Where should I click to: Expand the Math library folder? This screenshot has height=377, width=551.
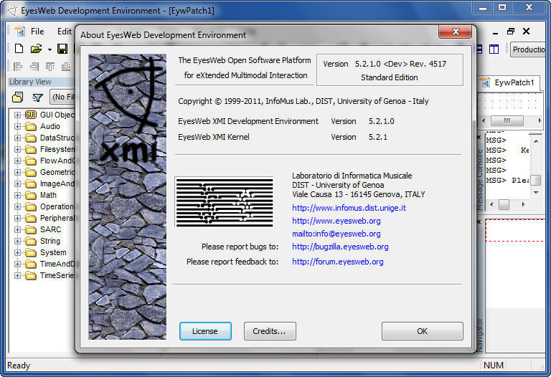coord(17,195)
